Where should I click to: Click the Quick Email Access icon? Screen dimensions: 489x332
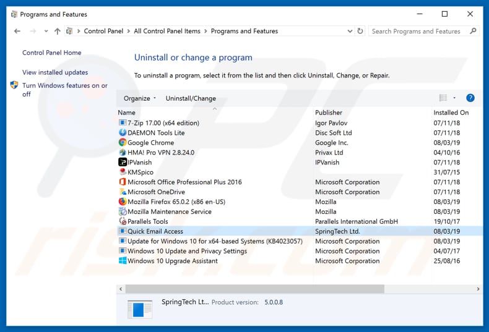coord(123,231)
